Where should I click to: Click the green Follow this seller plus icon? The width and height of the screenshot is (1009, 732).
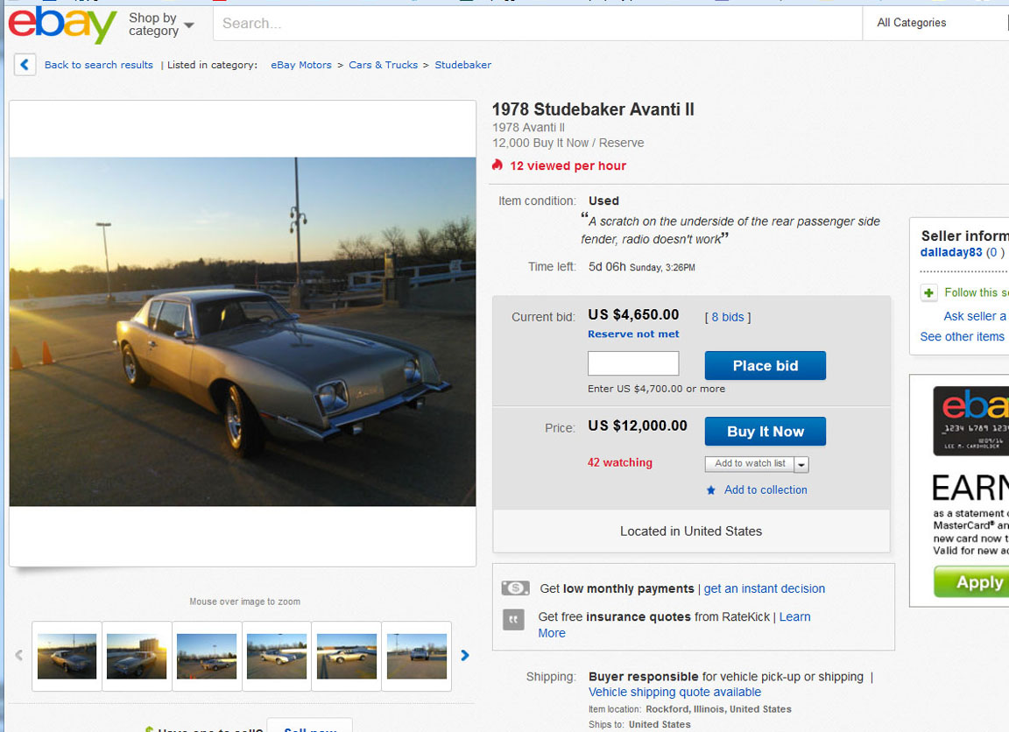929,293
